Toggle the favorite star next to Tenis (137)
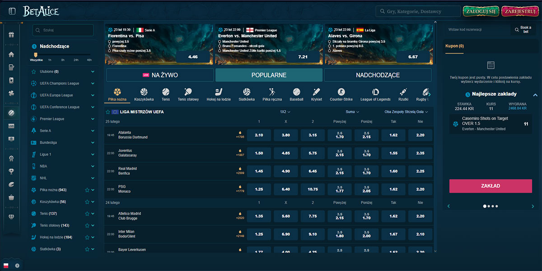Image resolution: width=542 pixels, height=271 pixels. coord(87,213)
